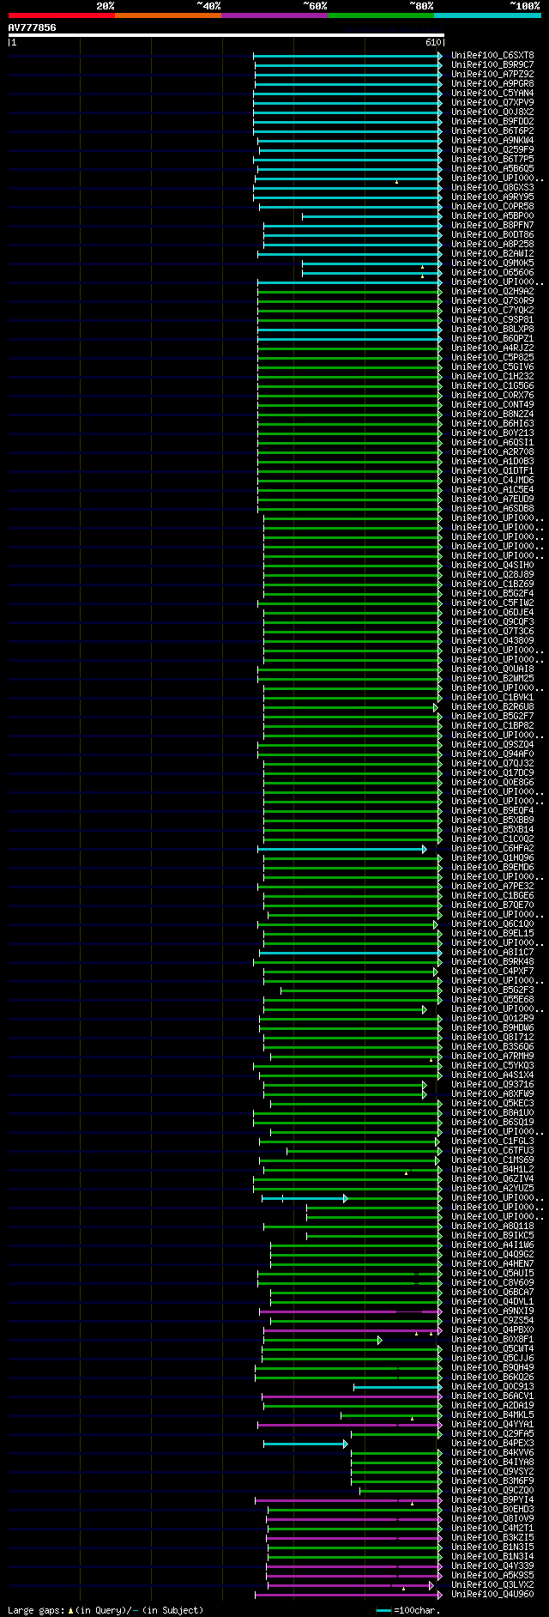Screen dimensions: 549x1617
Task: Select the label UniRef100_Q4PBX0
Action: [x=492, y=1329]
